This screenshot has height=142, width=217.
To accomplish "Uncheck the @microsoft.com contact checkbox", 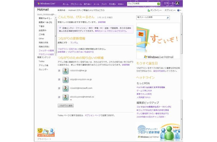I will pyautogui.click(x=59, y=88).
